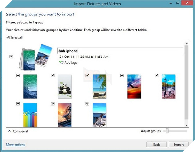Select the bird at sunset thumbnail
This screenshot has height=152, width=195.
[x=134, y=86]
